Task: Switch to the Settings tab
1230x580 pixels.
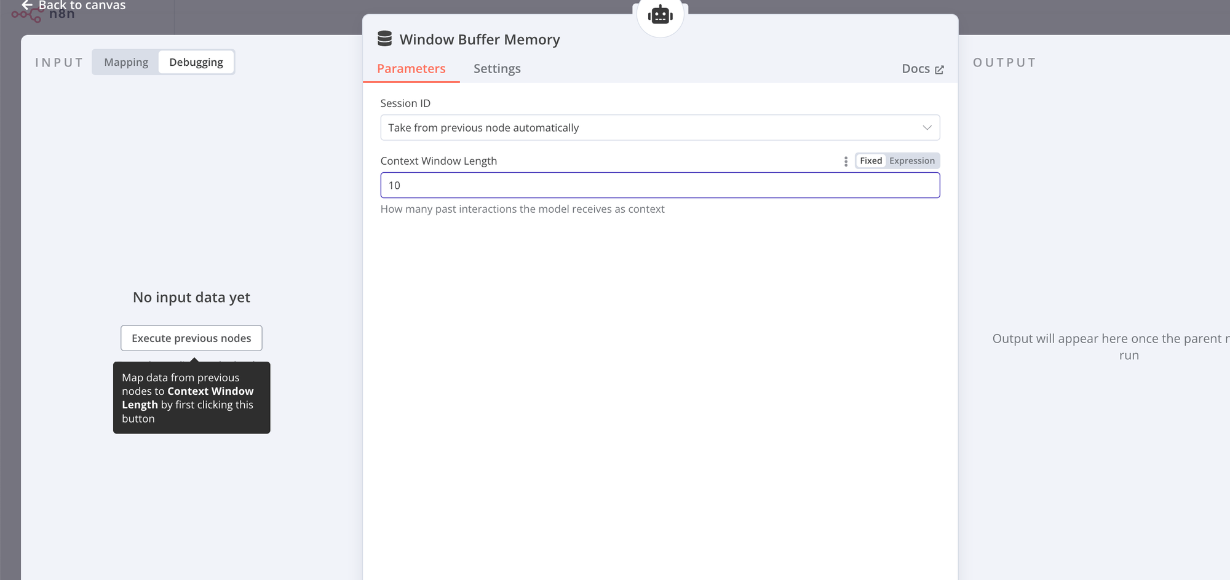Action: [497, 68]
